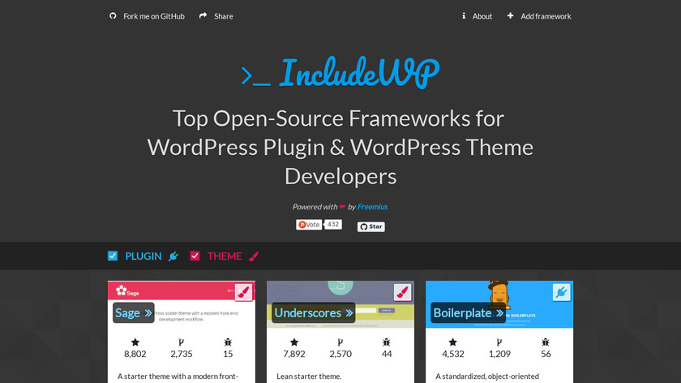
Task: Click the 'A standardized, object-oriented' description
Action: (487, 376)
